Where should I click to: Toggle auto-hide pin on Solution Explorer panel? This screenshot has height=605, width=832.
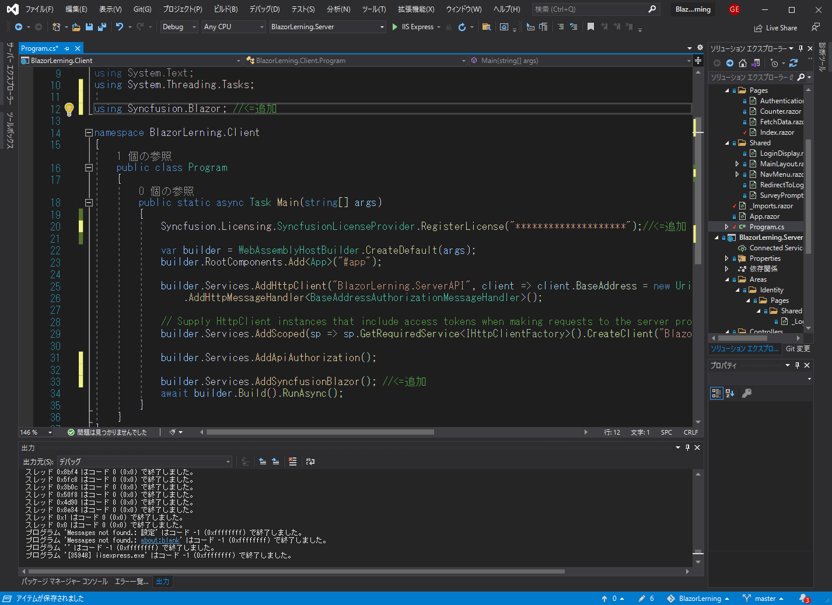(800, 48)
